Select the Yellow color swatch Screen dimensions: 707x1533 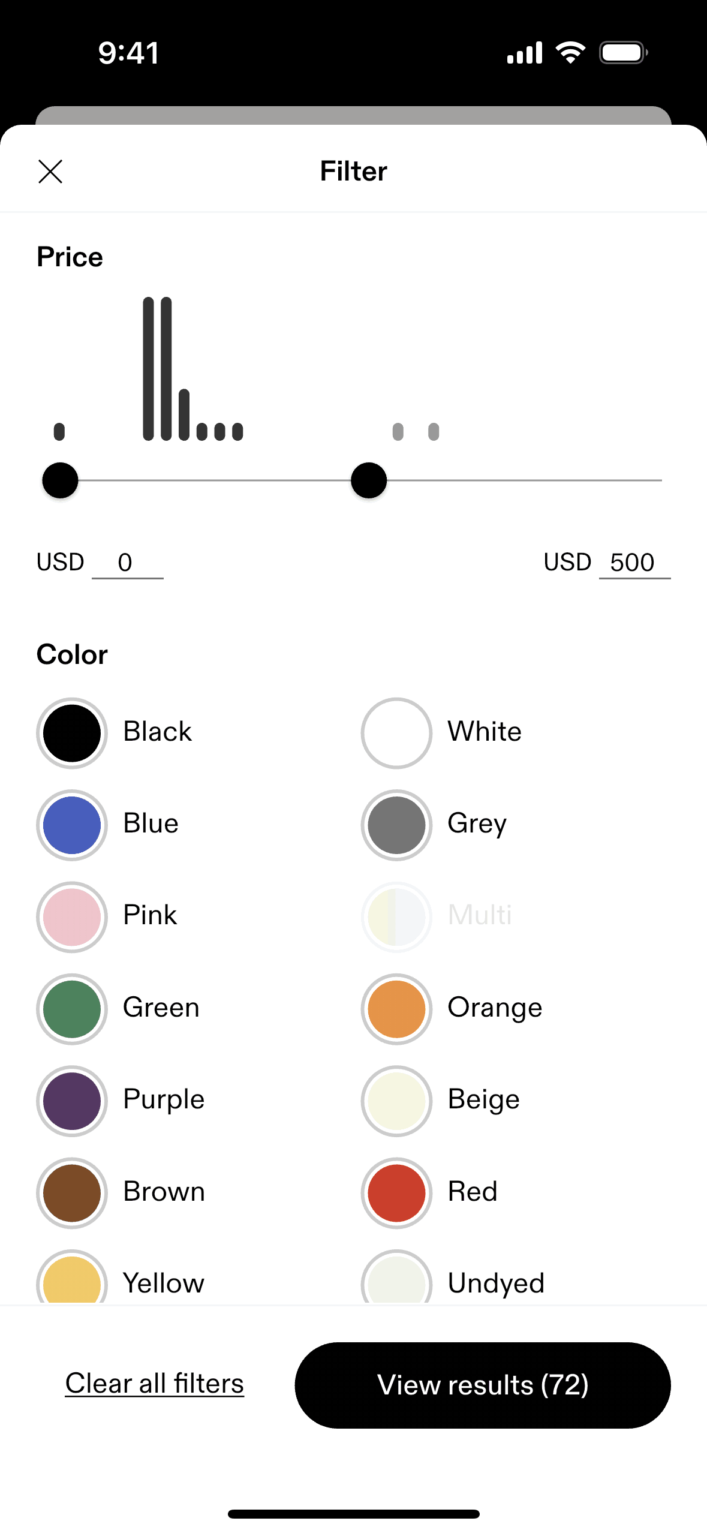coord(72,1280)
